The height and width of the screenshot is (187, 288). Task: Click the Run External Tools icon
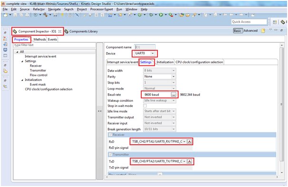click(x=171, y=15)
